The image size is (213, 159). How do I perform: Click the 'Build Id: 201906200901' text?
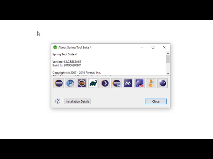coord(67,65)
